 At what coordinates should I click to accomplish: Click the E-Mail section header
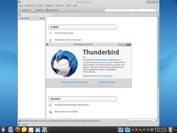coord(82,27)
